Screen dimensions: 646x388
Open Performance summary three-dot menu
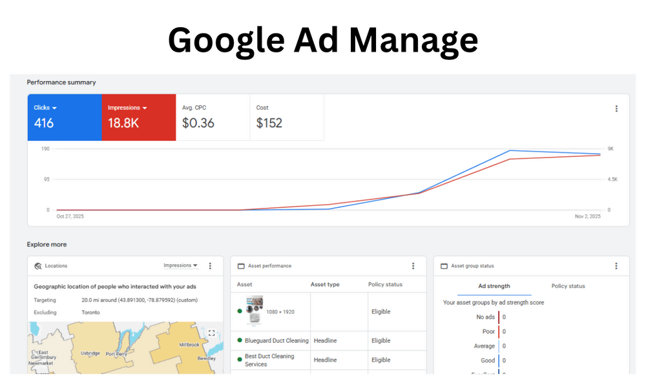click(x=616, y=108)
